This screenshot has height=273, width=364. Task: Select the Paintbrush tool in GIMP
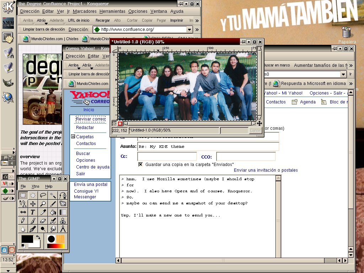click(x=33, y=220)
